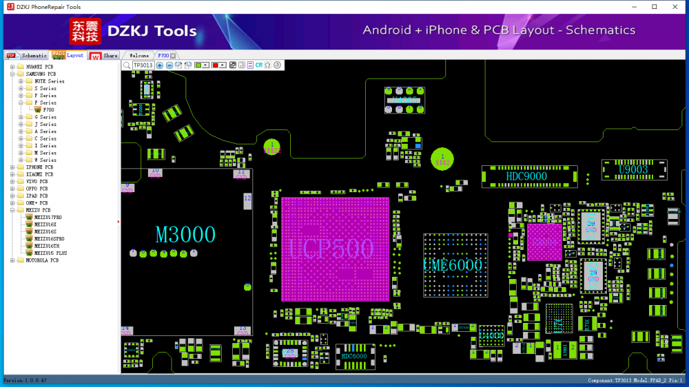
Task: Click the zoom out minus icon
Action: click(169, 65)
